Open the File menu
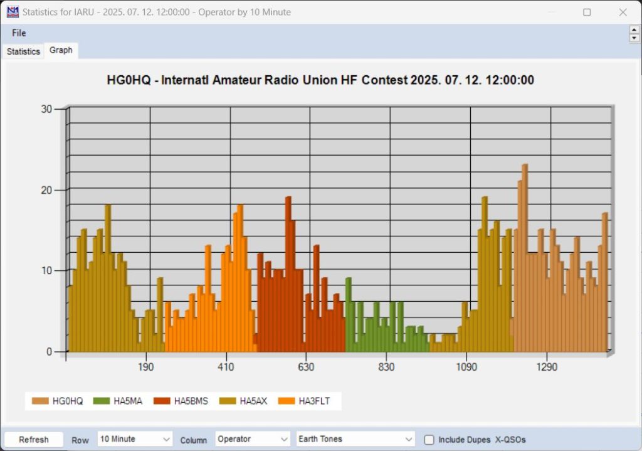Viewport: 642px width, 451px height. pos(19,33)
